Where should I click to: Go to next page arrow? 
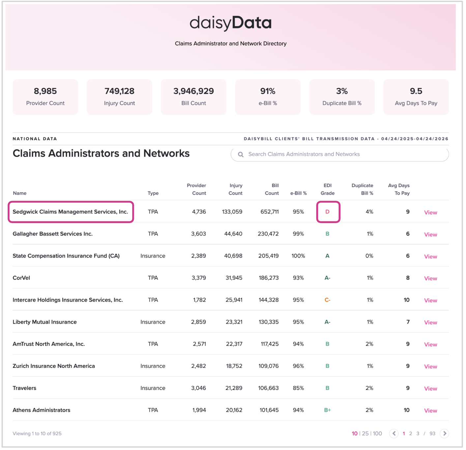[445, 434]
